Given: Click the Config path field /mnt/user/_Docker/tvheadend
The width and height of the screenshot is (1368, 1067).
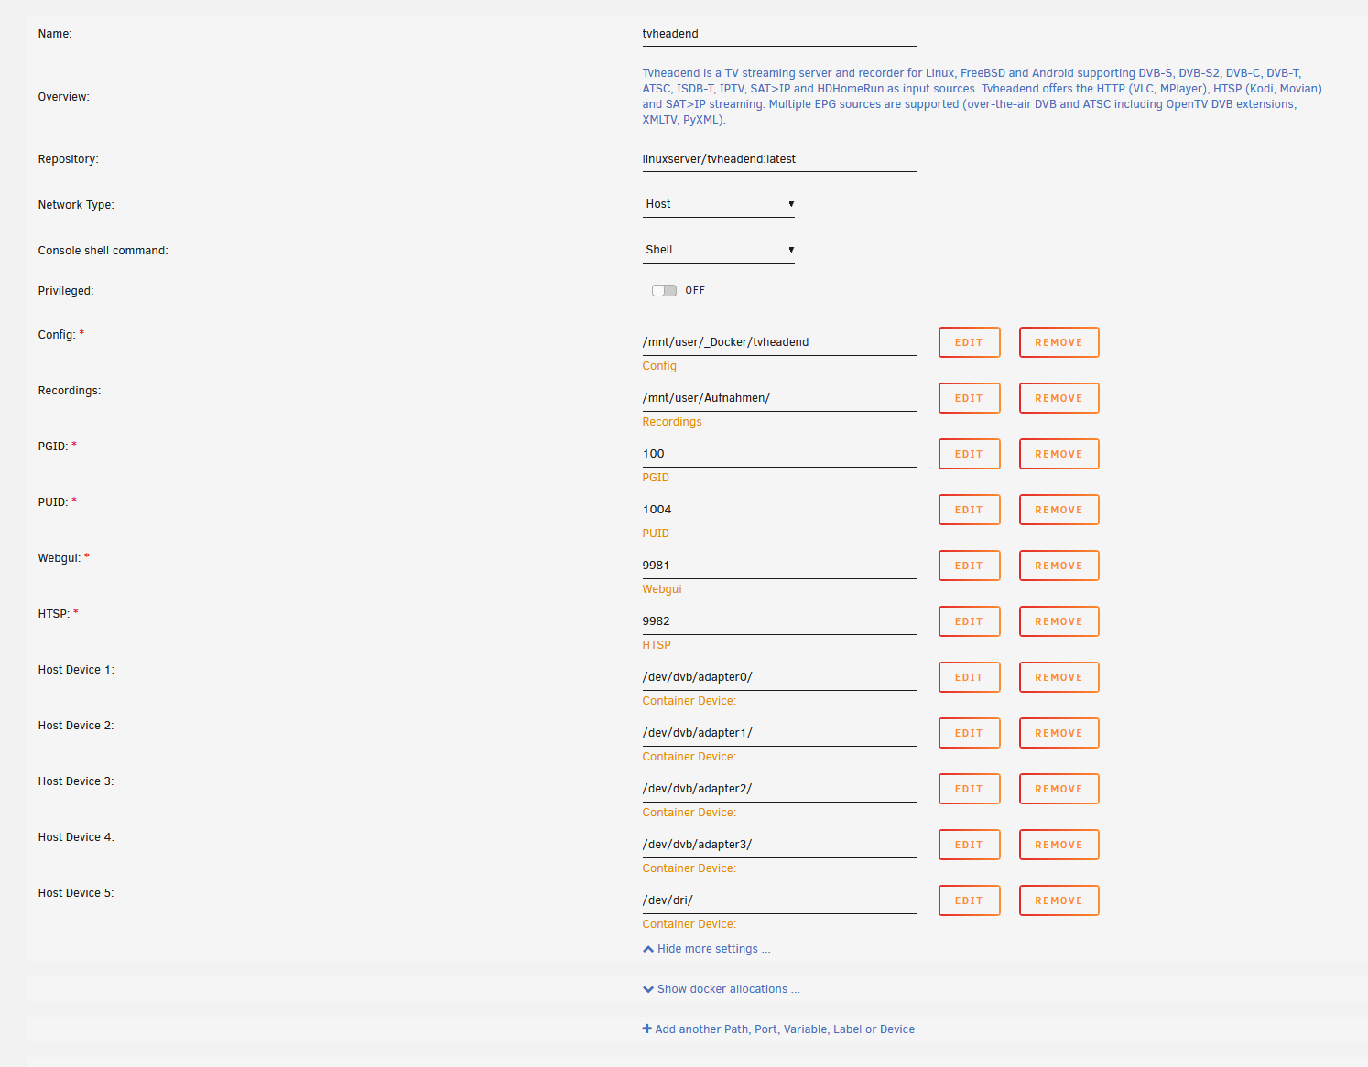Looking at the screenshot, I should click(779, 342).
